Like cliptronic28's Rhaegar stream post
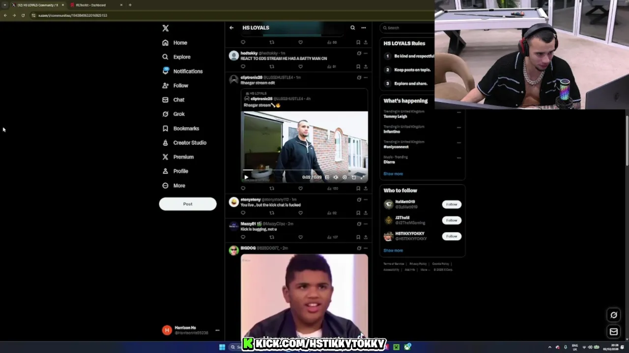Image resolution: width=629 pixels, height=353 pixels. pos(300,188)
